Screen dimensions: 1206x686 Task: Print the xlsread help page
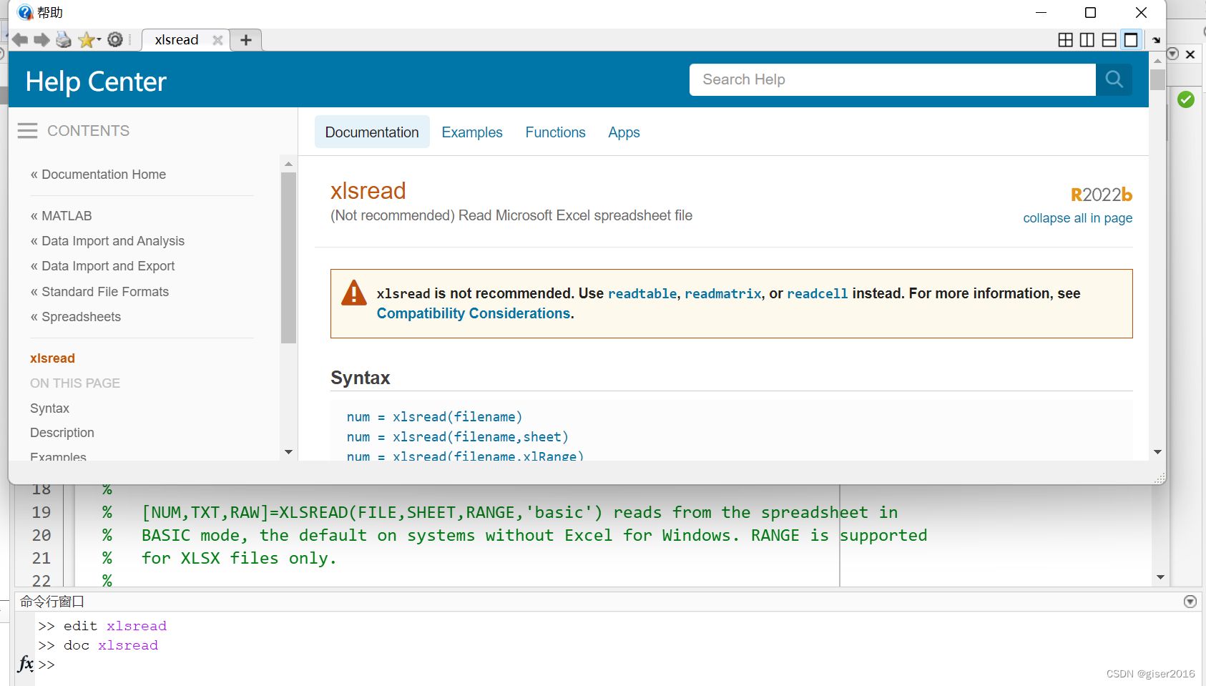(x=64, y=40)
